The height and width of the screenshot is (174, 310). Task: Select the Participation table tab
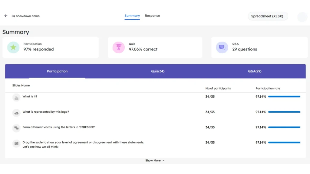tap(57, 71)
